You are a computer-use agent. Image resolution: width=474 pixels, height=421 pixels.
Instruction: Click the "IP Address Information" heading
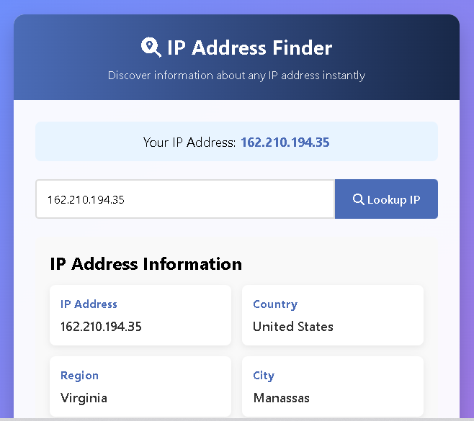pyautogui.click(x=146, y=263)
